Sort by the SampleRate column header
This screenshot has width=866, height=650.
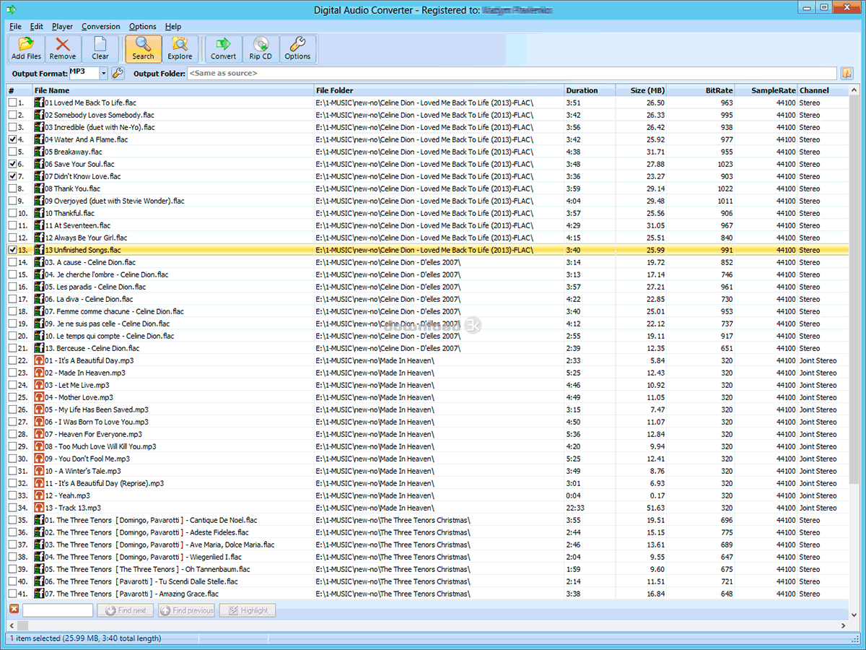click(766, 90)
